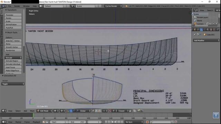Open the viewport Mesh menu

click(32, 111)
